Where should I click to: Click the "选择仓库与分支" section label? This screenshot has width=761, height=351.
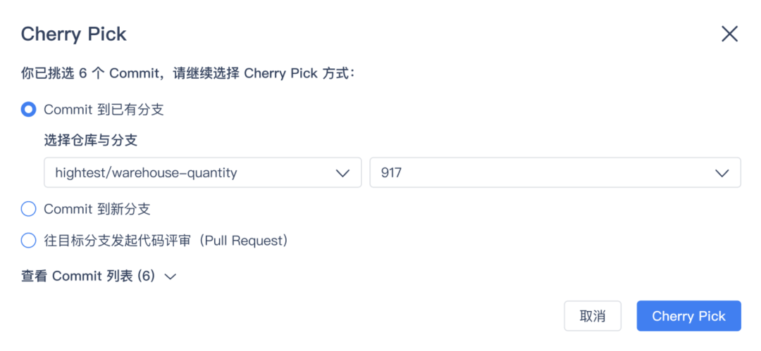coord(90,140)
